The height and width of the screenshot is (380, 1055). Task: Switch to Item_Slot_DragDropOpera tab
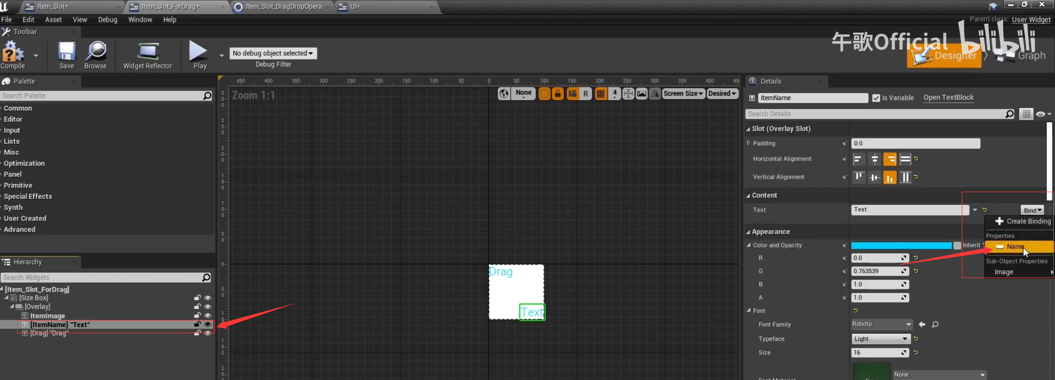283,7
